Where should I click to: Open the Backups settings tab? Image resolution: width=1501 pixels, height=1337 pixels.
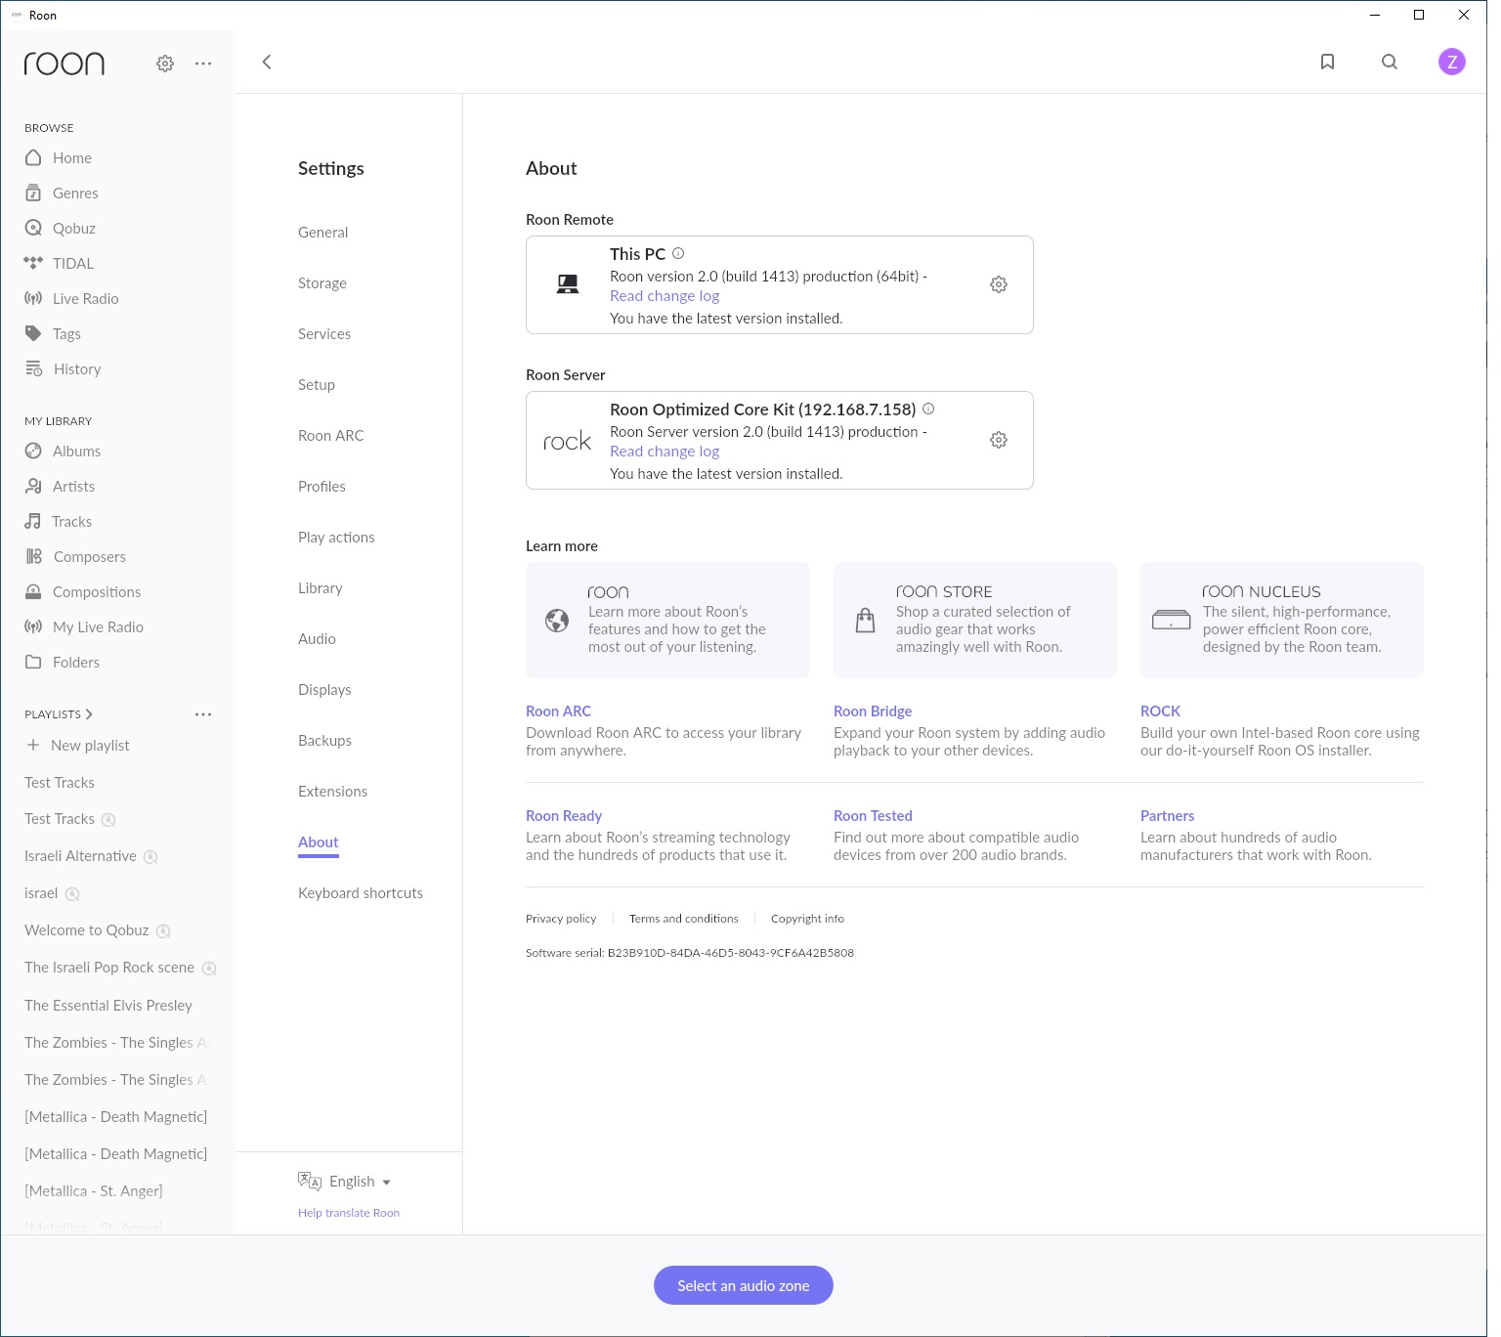point(324,741)
